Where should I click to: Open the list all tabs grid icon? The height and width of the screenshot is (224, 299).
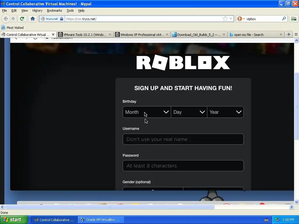pyautogui.click(x=296, y=34)
